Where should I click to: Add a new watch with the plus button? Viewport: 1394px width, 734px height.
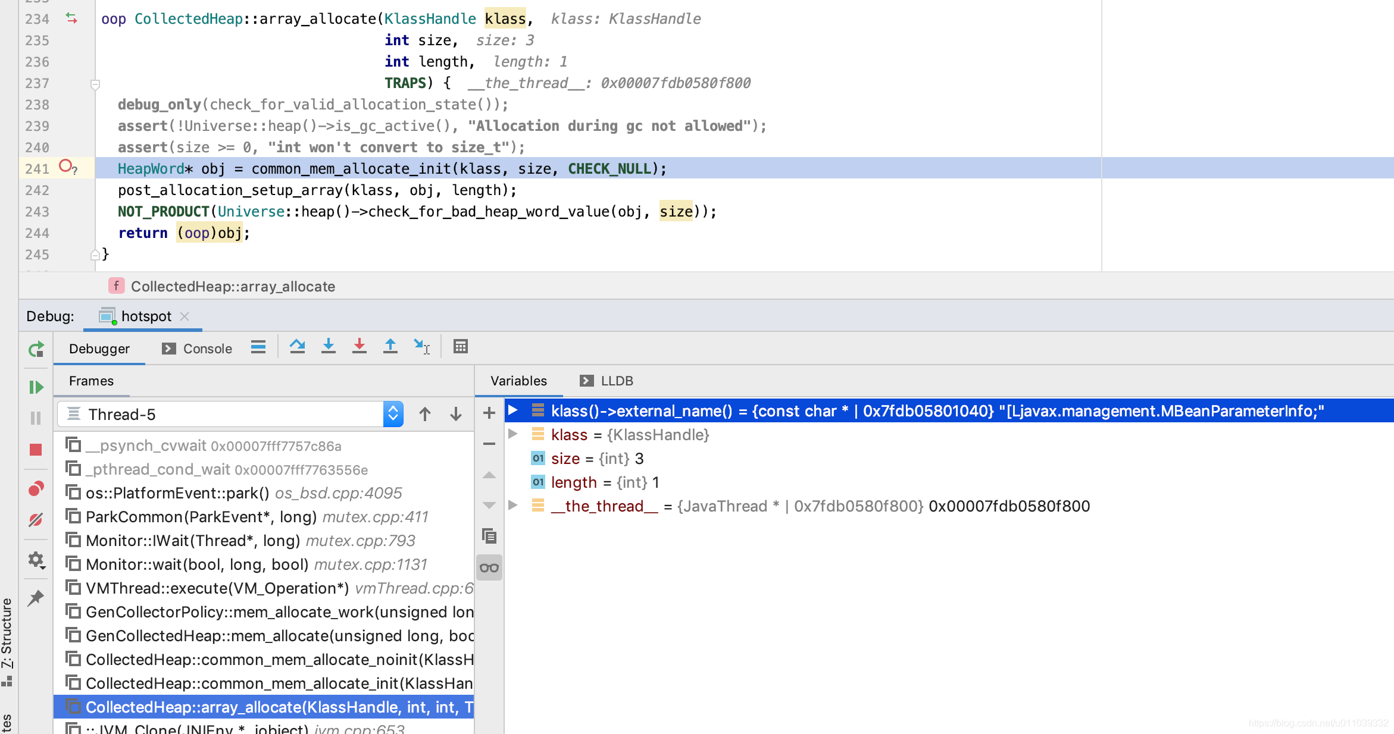(x=489, y=413)
